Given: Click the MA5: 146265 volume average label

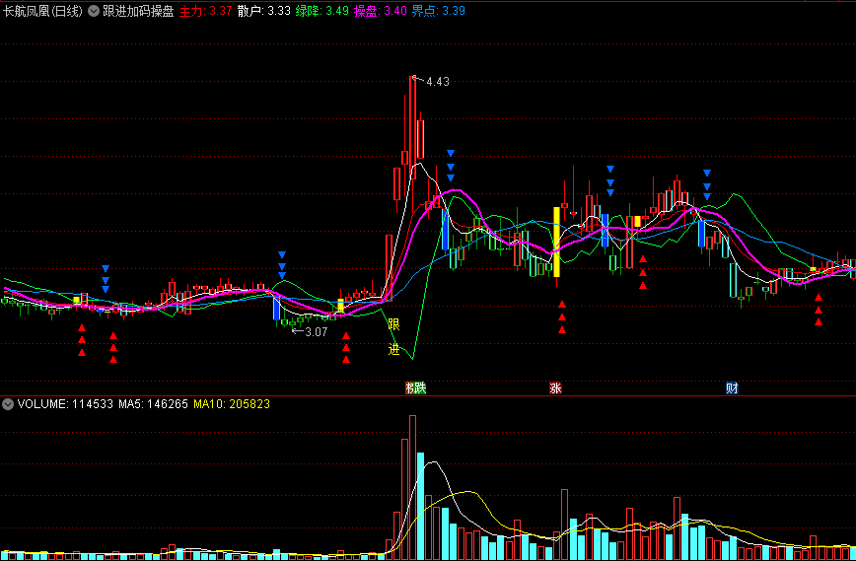Looking at the screenshot, I should point(154,404).
